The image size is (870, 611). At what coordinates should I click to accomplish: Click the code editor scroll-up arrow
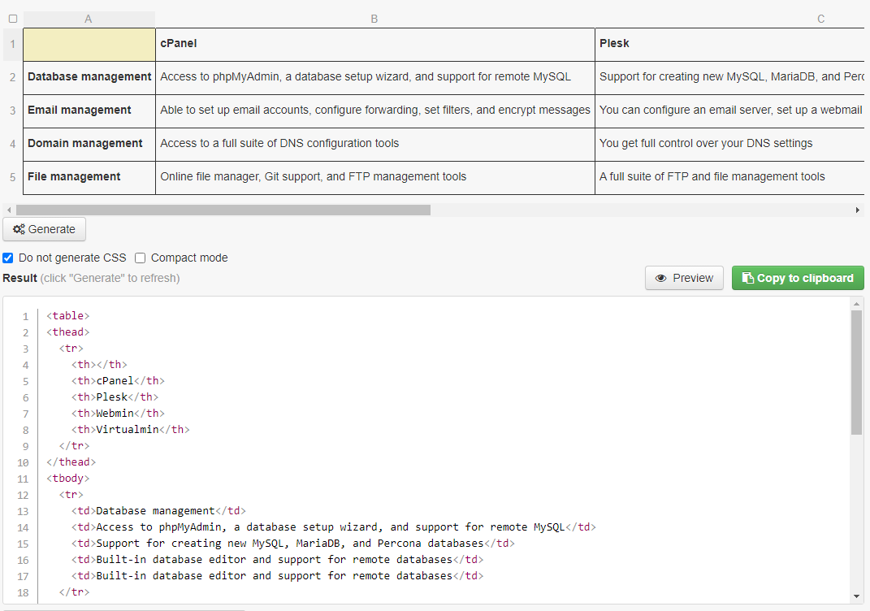click(x=857, y=304)
